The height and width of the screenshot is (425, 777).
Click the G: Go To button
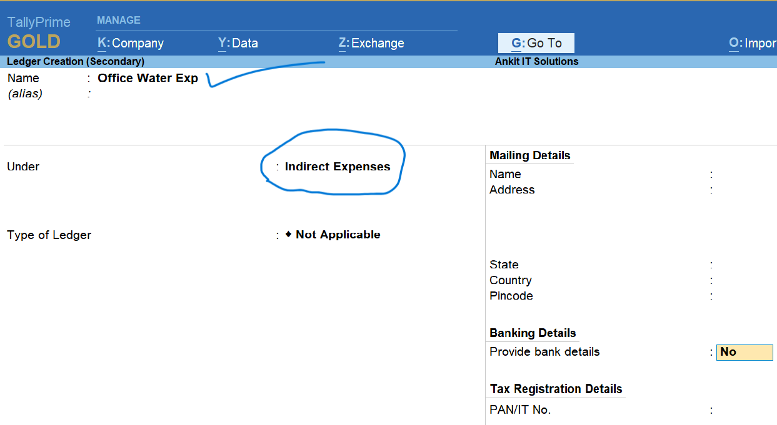coord(536,43)
